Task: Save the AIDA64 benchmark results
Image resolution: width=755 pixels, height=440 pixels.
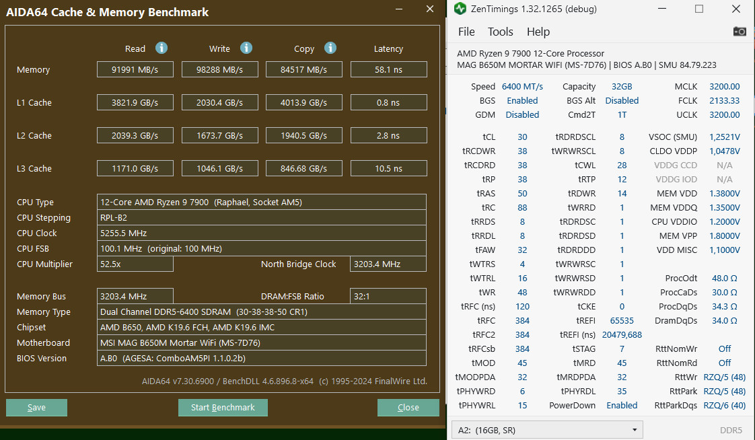Action: [x=36, y=407]
